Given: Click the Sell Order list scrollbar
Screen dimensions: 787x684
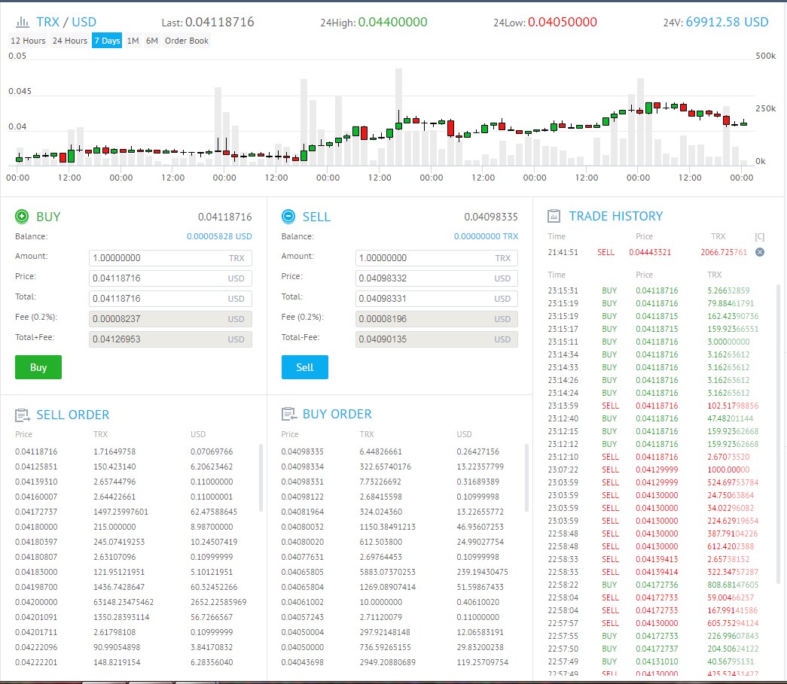Looking at the screenshot, I should (x=261, y=477).
